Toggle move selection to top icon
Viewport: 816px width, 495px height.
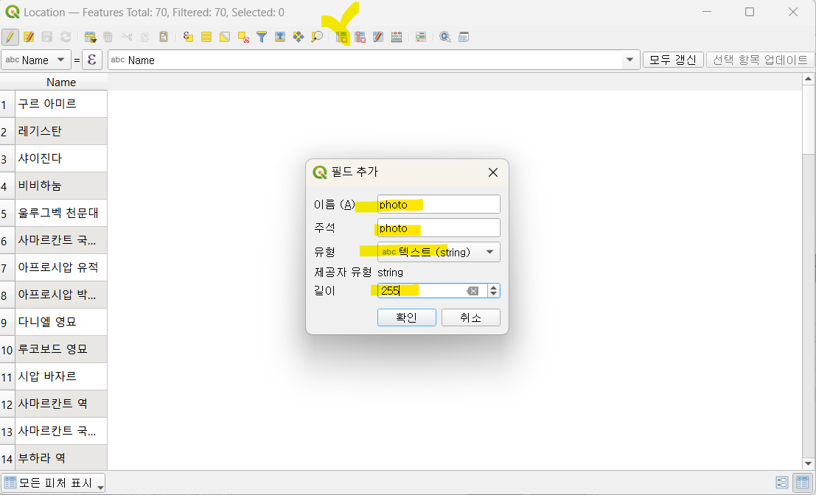pos(280,37)
